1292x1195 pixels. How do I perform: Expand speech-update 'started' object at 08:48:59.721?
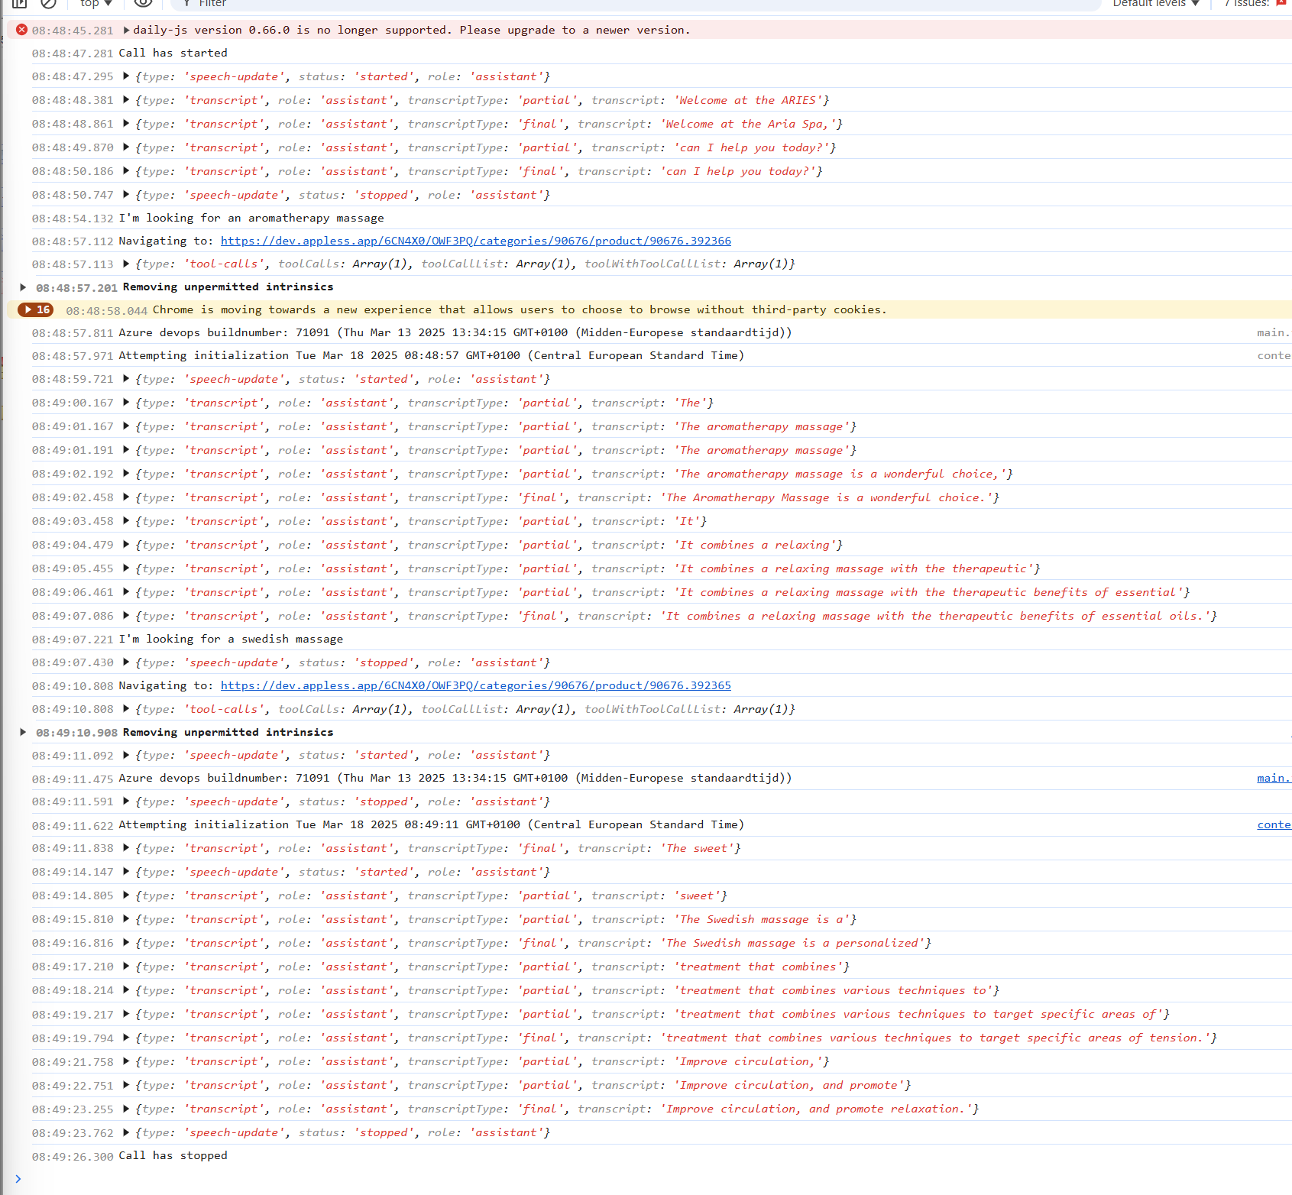click(126, 379)
